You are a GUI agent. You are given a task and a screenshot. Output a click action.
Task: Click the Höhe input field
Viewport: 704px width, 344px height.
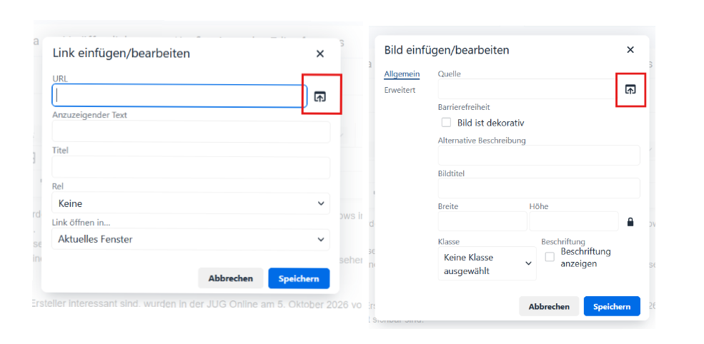pos(574,221)
